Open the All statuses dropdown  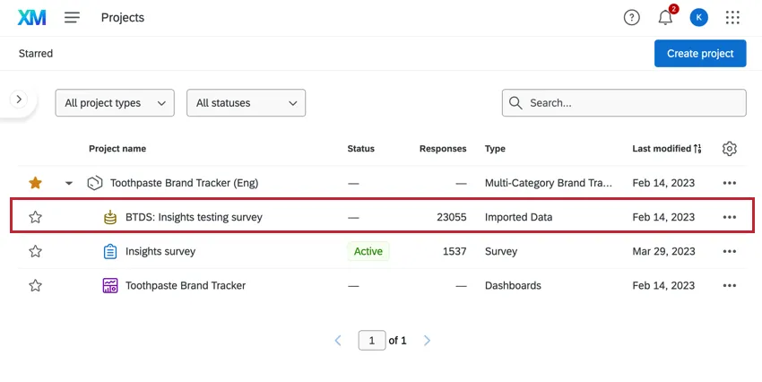246,103
